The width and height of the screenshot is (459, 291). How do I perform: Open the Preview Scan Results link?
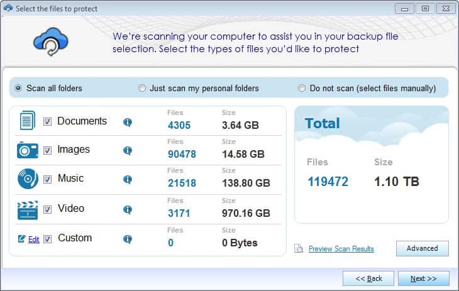pos(341,249)
